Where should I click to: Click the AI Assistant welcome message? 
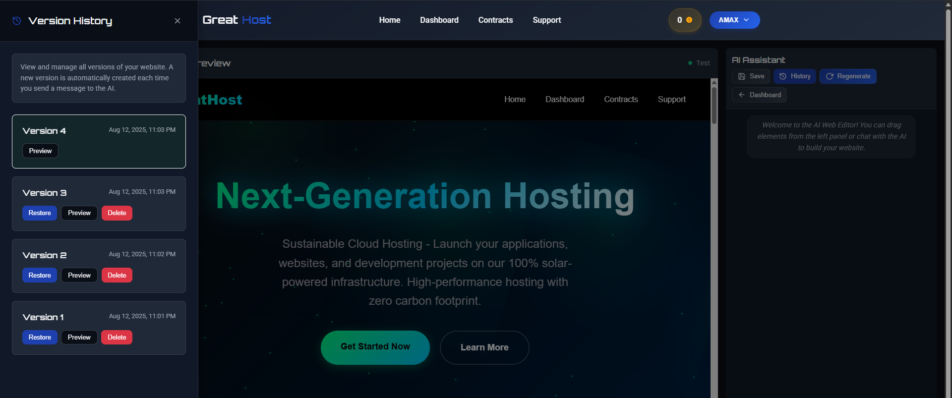coord(832,136)
